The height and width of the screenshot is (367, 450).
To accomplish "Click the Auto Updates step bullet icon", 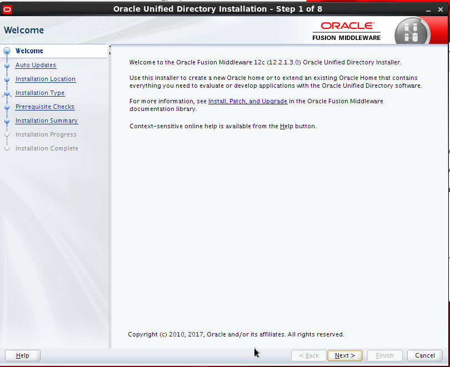I will (x=7, y=66).
